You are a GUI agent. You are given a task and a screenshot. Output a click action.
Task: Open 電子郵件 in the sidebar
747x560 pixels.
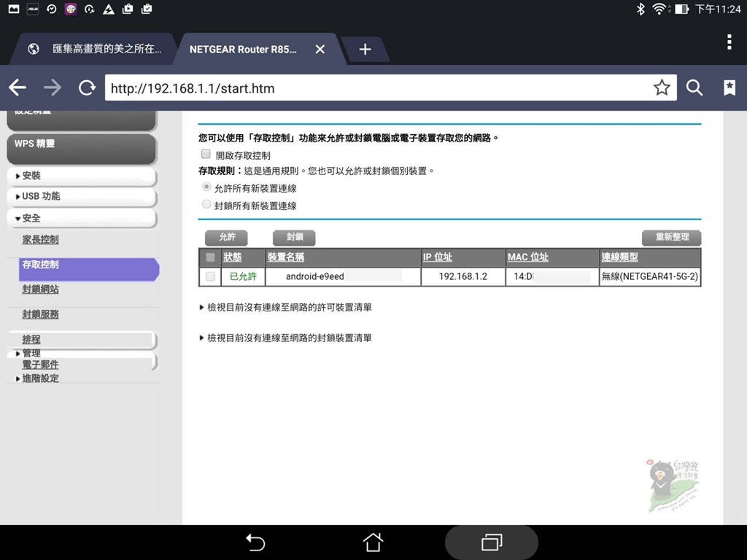41,365
